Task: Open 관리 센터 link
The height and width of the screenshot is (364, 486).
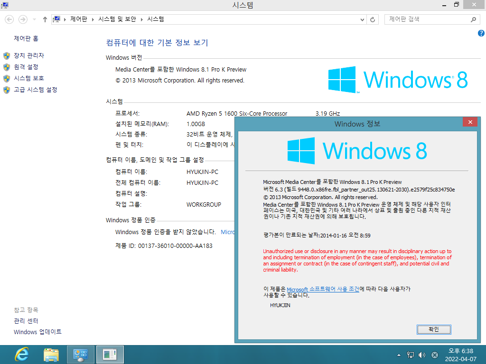Action: 26,321
